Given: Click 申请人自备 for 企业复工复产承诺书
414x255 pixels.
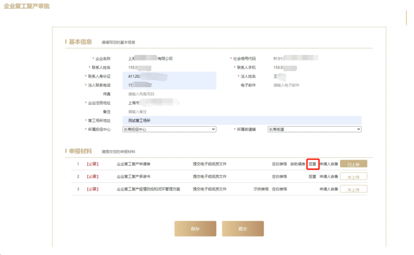Looking at the screenshot, I should click(329, 177).
